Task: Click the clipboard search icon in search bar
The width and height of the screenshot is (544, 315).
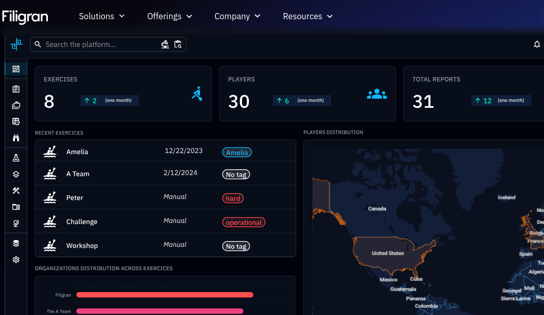Action: 178,44
